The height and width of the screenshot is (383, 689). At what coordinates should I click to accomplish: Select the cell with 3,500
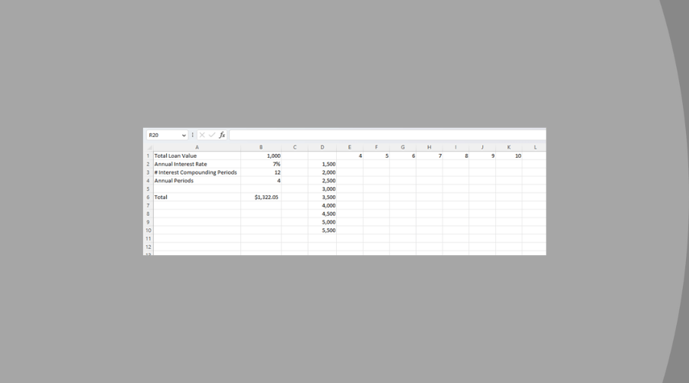tap(322, 198)
